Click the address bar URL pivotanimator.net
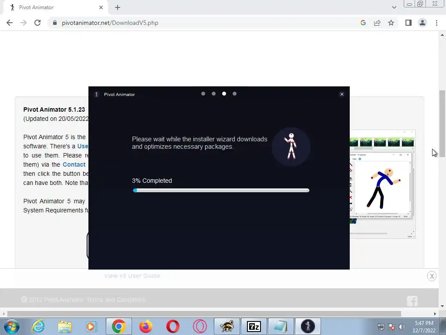 110,23
